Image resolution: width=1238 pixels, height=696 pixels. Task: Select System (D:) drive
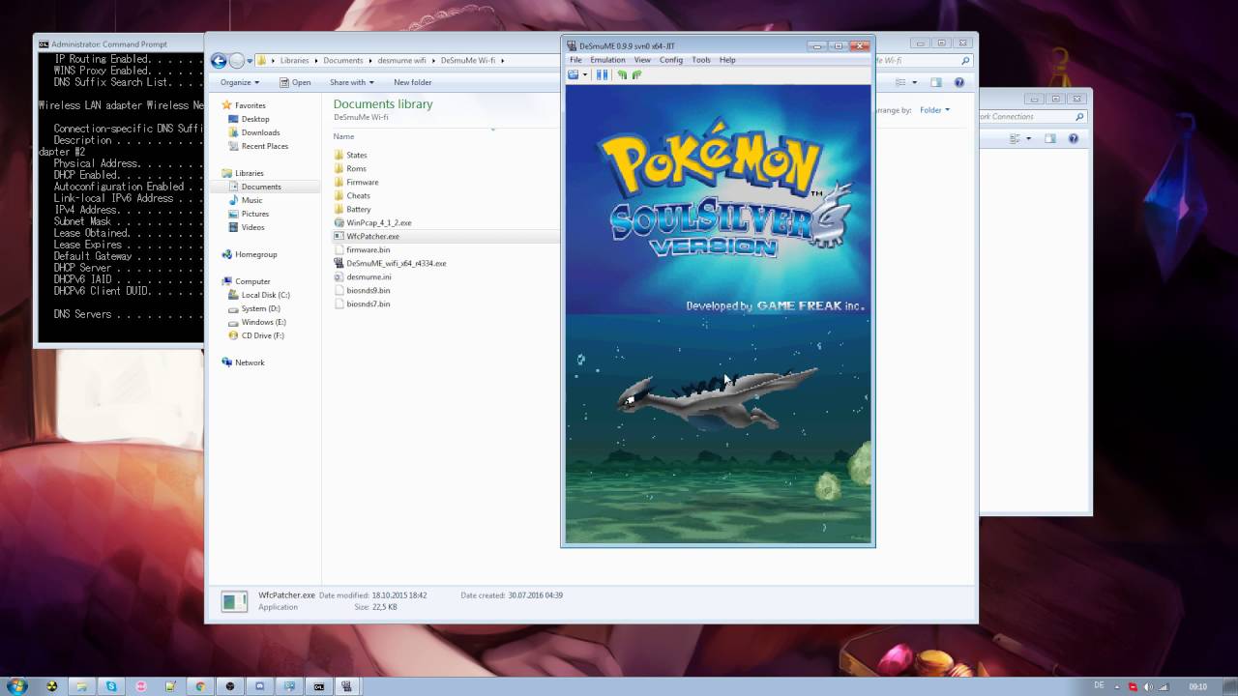(x=260, y=308)
